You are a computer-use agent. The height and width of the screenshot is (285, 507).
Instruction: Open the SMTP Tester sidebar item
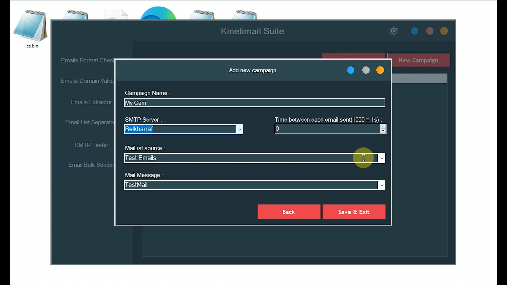(x=91, y=145)
